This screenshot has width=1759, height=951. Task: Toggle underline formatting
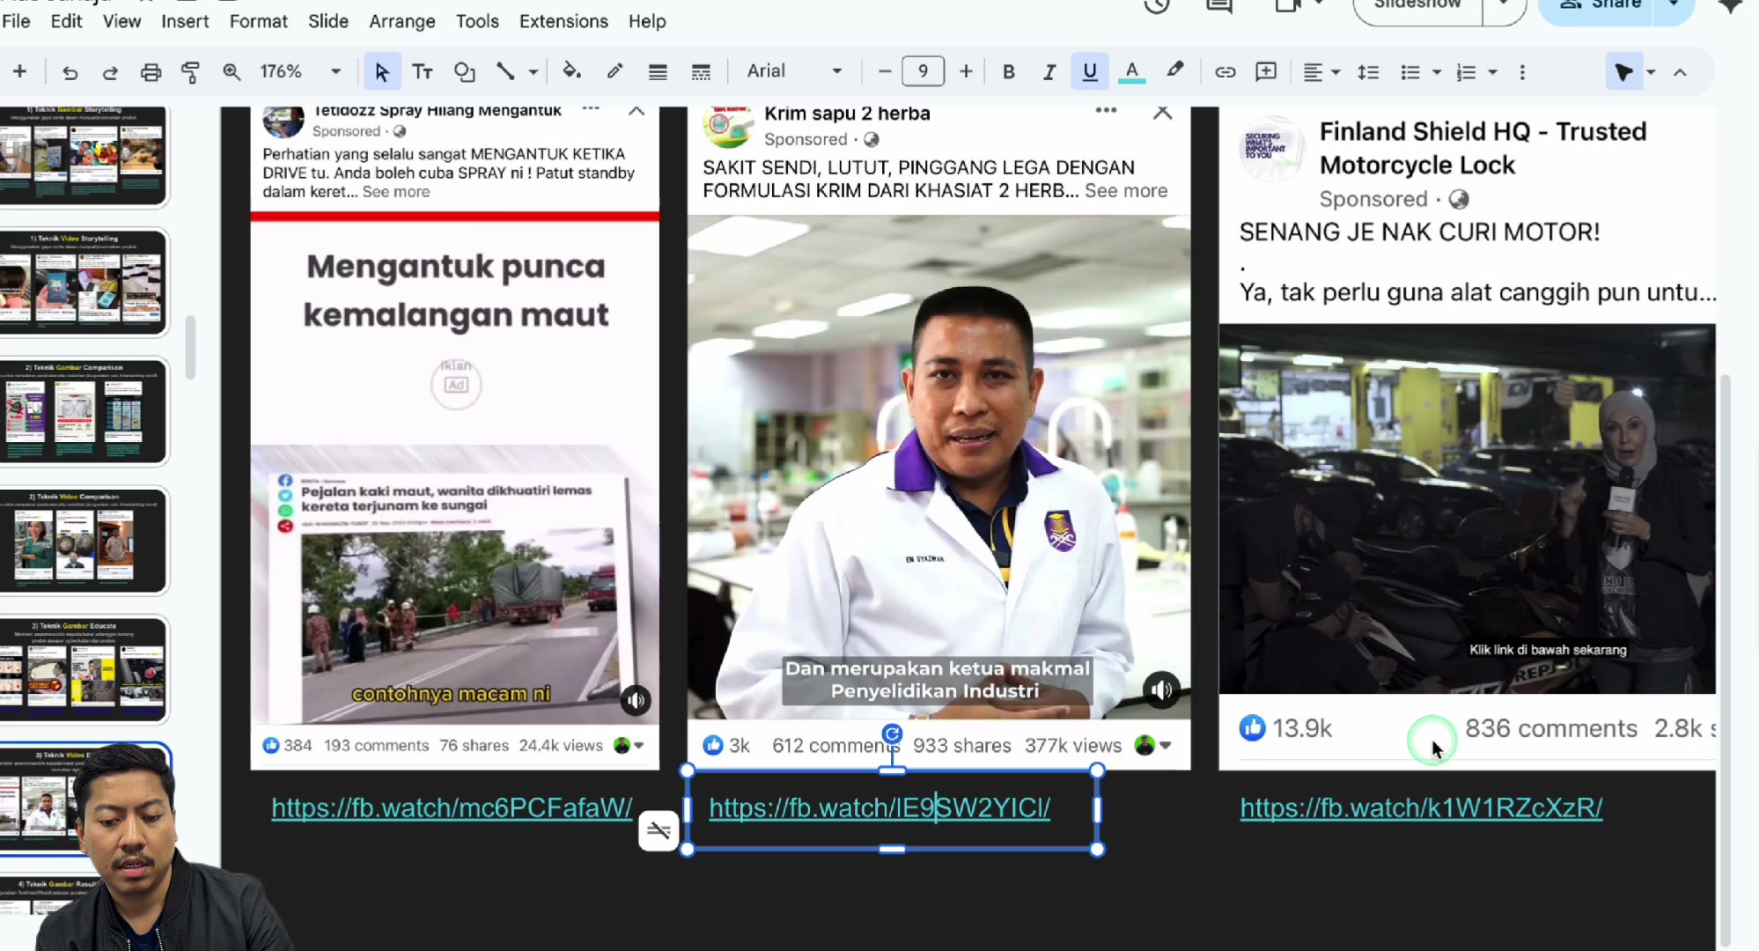click(x=1090, y=72)
